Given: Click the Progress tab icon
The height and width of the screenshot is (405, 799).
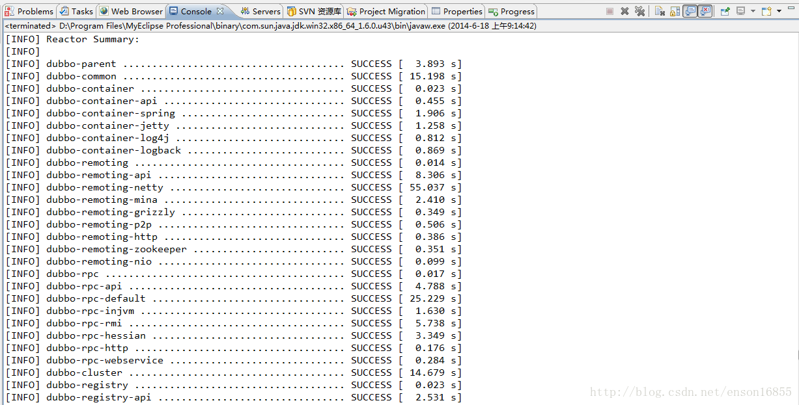Looking at the screenshot, I should (494, 11).
